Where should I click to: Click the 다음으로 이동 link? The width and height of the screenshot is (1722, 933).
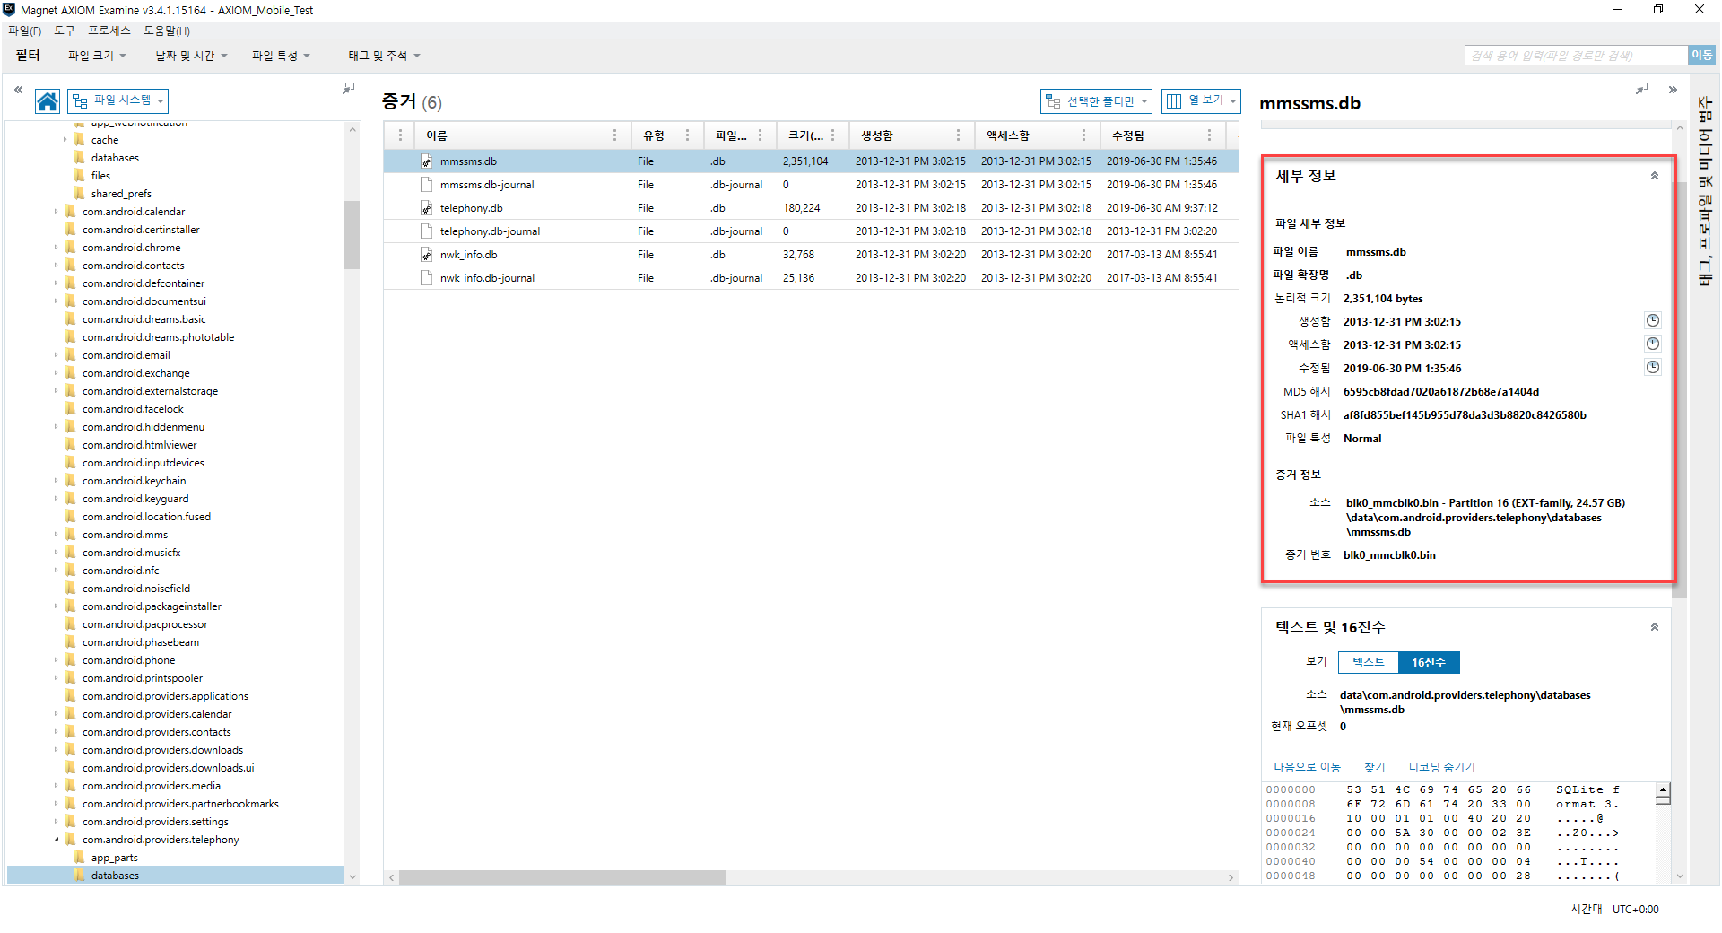coord(1307,767)
